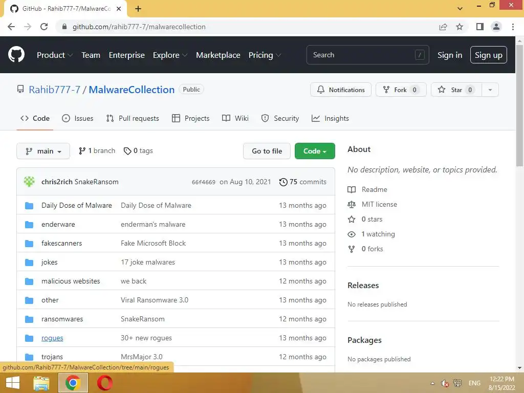Click the Readme book icon
The image size is (524, 393).
coord(352,189)
